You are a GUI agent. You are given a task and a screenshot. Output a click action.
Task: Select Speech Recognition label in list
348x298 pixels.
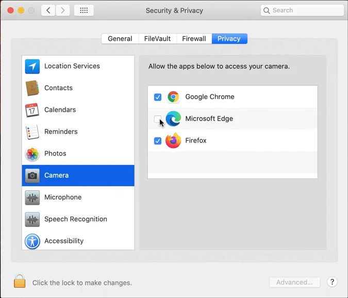pos(76,219)
